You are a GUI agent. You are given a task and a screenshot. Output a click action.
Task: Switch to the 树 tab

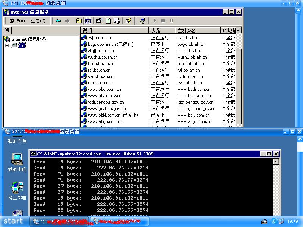(x=7, y=30)
